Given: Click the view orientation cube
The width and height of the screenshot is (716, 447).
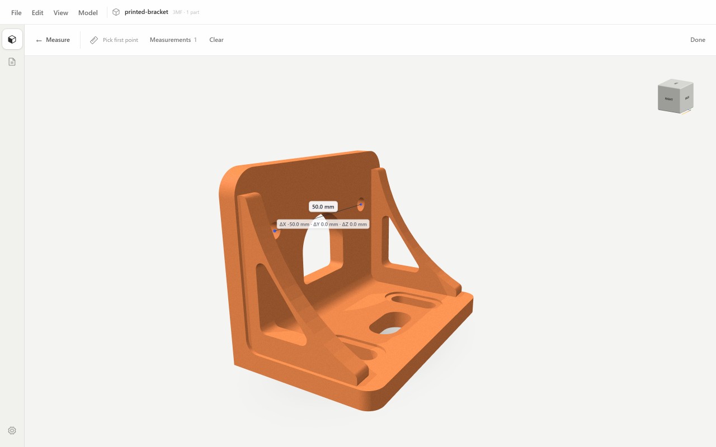Looking at the screenshot, I should click(676, 96).
